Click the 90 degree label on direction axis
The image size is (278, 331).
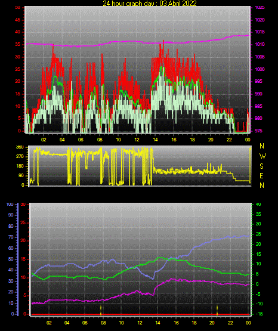(21, 175)
